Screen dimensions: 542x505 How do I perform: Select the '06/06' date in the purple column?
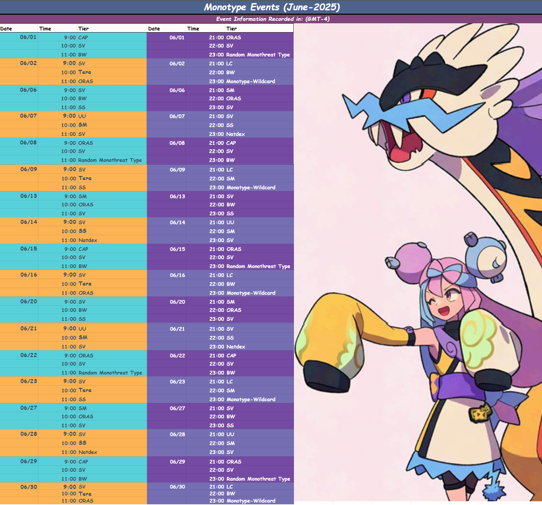click(177, 90)
